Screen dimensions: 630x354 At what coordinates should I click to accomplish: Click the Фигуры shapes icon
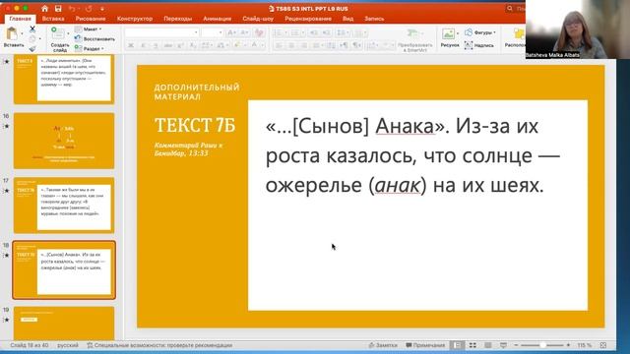point(469,32)
